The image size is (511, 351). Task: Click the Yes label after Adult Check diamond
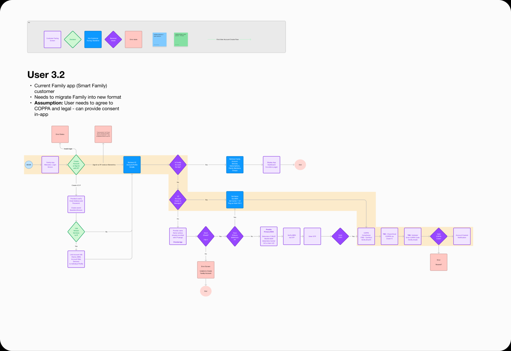tap(220, 236)
